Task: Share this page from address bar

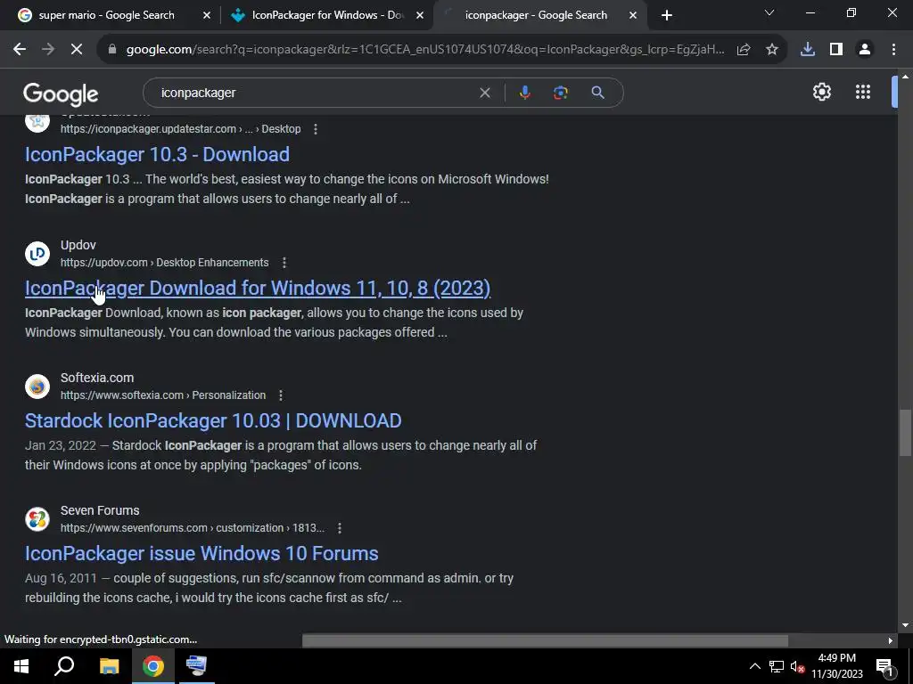Action: [744, 50]
